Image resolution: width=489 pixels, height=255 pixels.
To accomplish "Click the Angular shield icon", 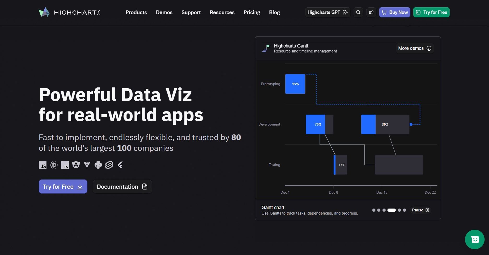I will coord(76,165).
